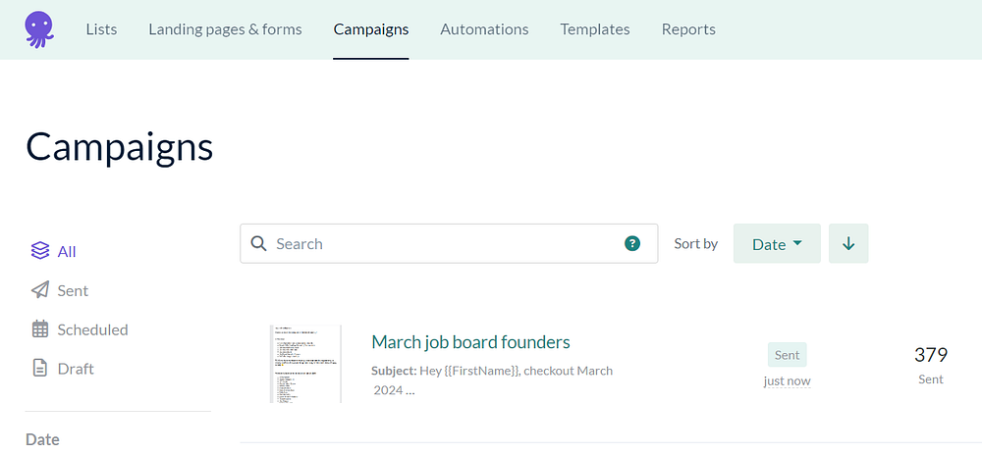The width and height of the screenshot is (982, 454).
Task: Open the campaign email preview thumbnail
Action: (305, 364)
